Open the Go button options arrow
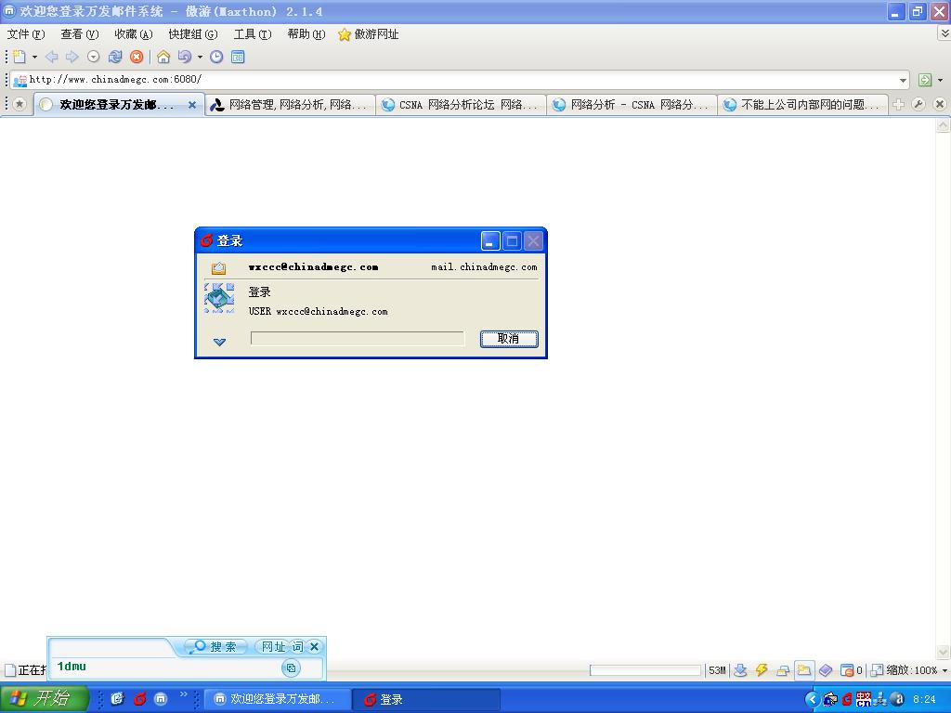951x713 pixels. (940, 80)
